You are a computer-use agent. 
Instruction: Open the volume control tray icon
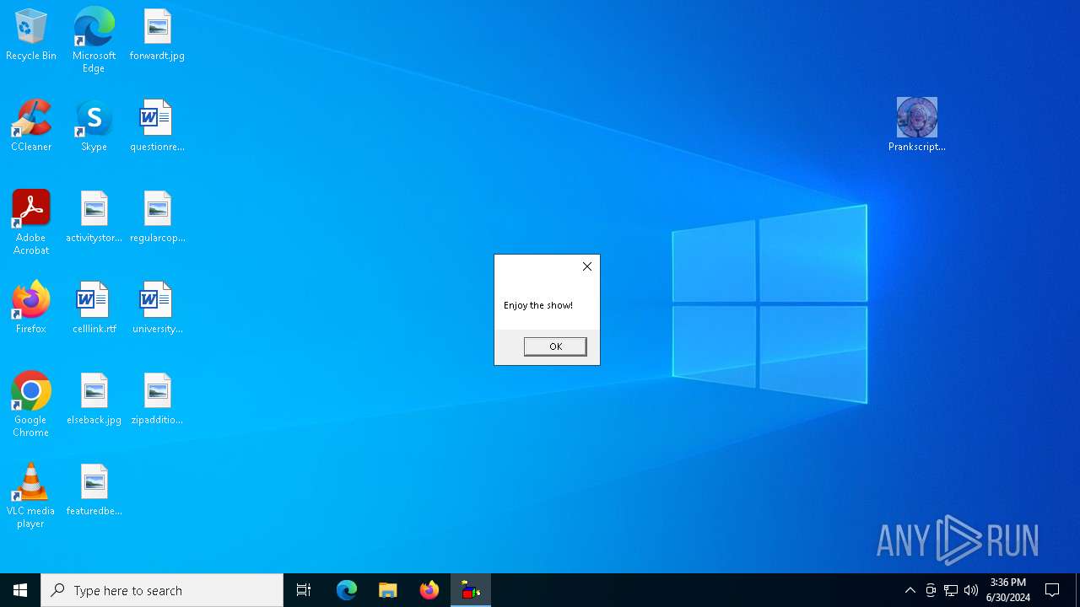(971, 590)
